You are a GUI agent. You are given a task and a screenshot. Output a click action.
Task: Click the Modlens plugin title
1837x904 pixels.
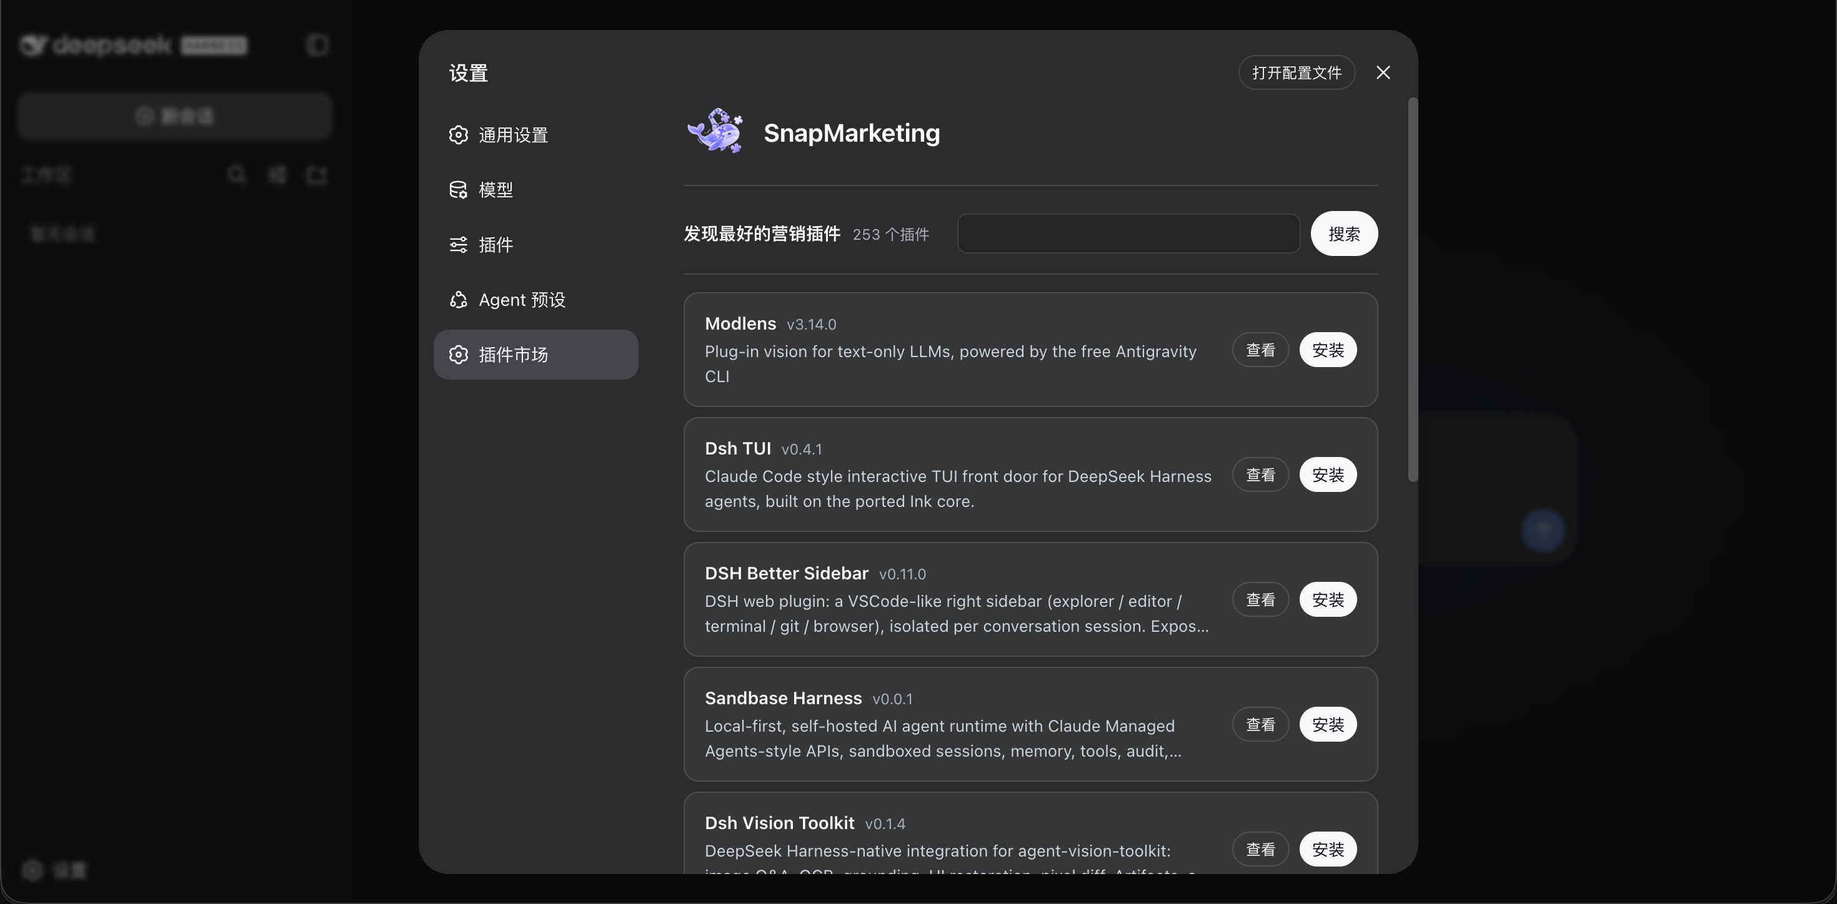pyautogui.click(x=740, y=323)
